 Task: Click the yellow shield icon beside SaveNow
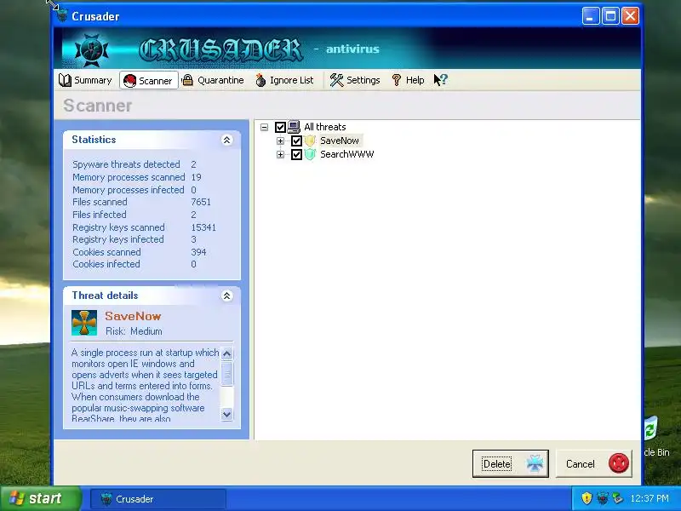[x=310, y=141]
